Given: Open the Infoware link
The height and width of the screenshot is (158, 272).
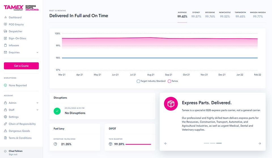Looking at the screenshot, I should 14,45.
